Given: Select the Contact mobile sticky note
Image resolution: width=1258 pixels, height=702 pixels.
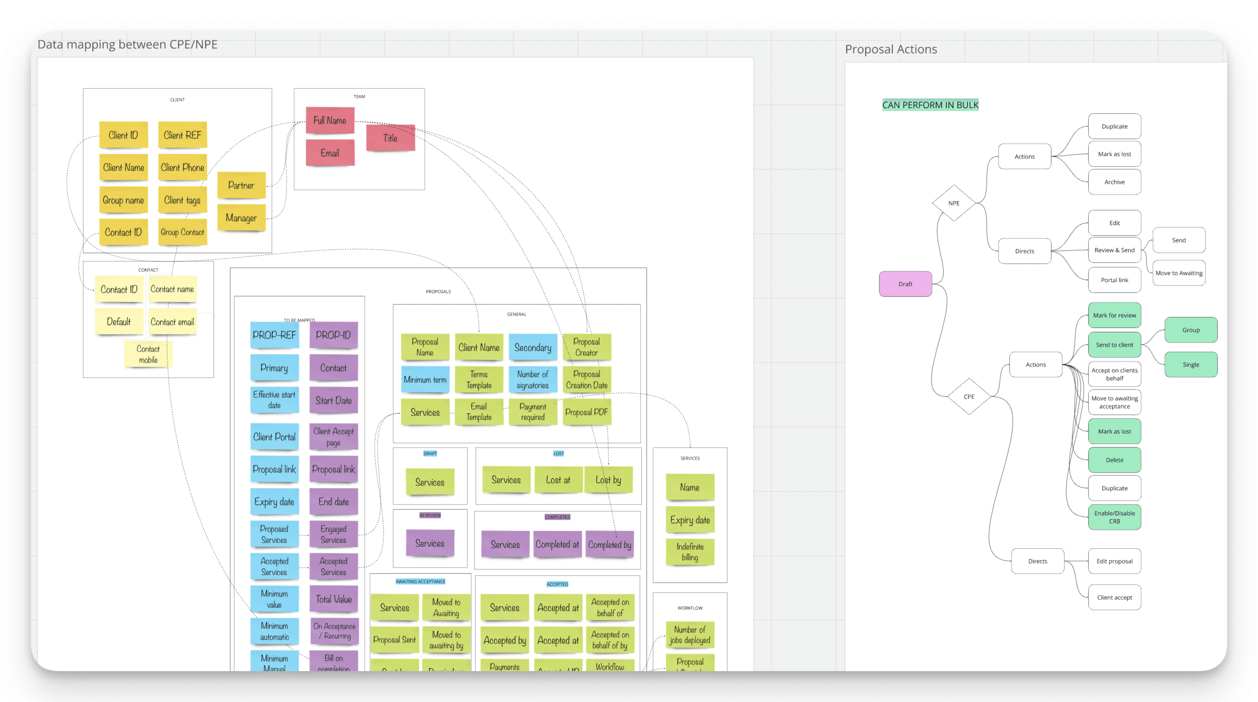Looking at the screenshot, I should coord(148,355).
